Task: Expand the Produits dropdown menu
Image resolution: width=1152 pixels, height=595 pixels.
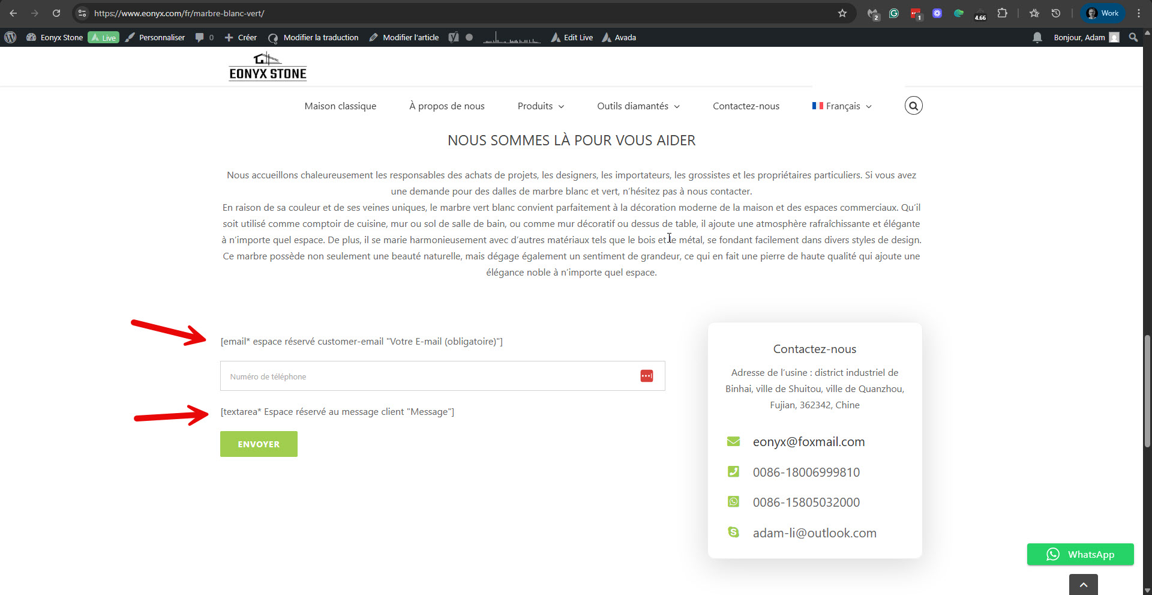Action: click(x=541, y=106)
